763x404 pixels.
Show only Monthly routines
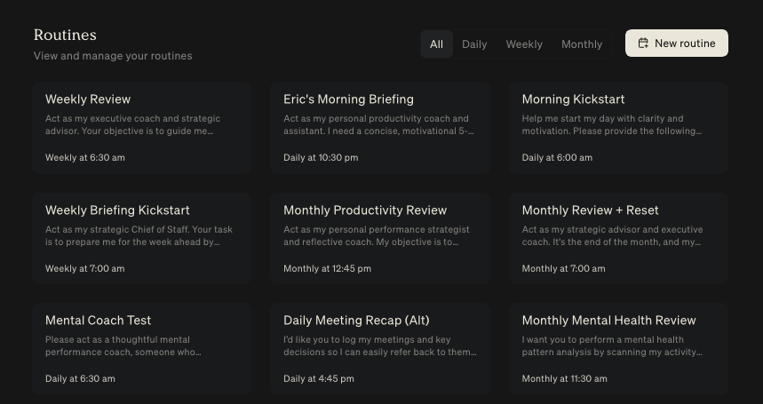(582, 44)
